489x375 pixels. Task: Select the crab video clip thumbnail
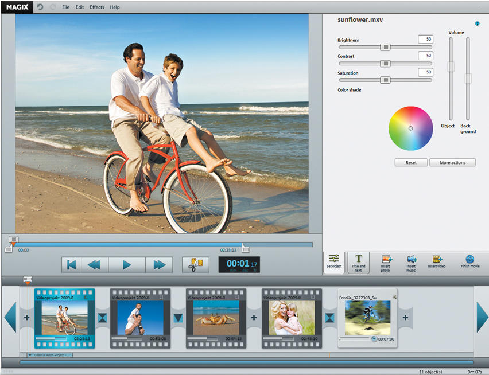point(216,318)
